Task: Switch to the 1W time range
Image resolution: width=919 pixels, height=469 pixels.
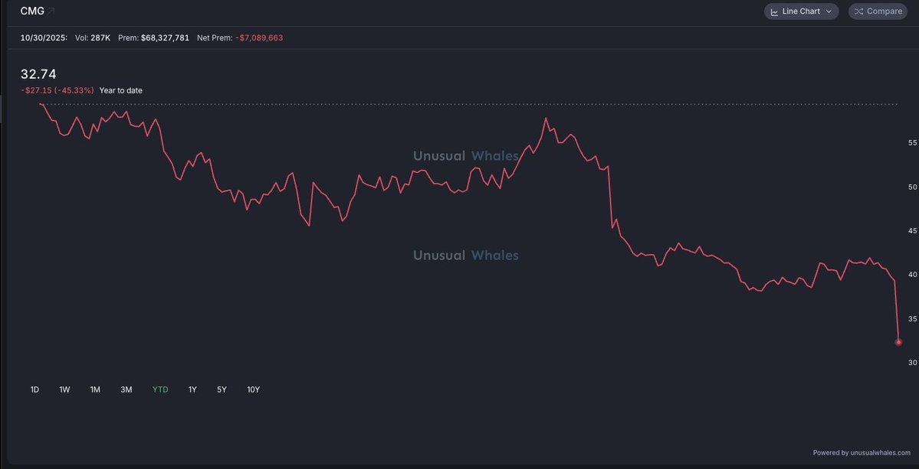Action: pyautogui.click(x=64, y=389)
